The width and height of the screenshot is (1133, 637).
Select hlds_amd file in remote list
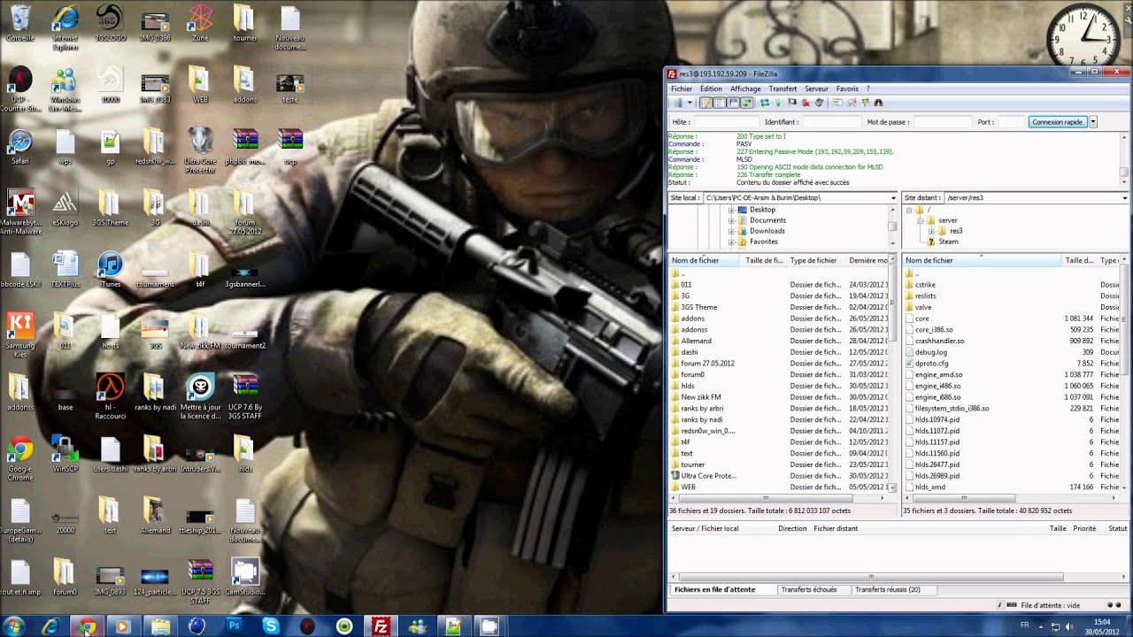930,487
